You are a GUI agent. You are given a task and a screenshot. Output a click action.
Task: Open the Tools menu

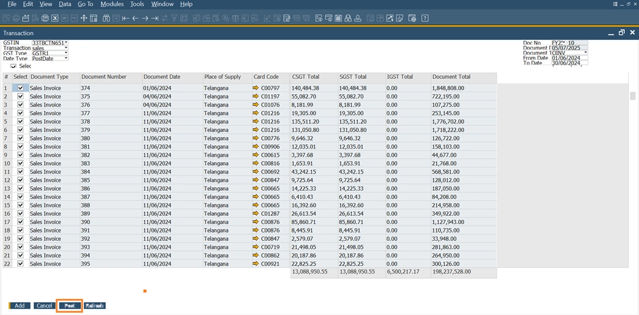click(137, 4)
